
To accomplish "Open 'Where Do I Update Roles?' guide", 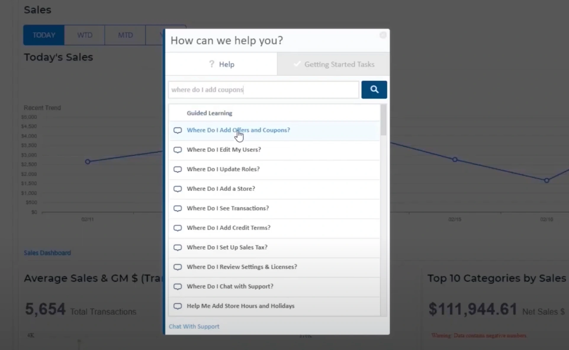I will point(274,169).
